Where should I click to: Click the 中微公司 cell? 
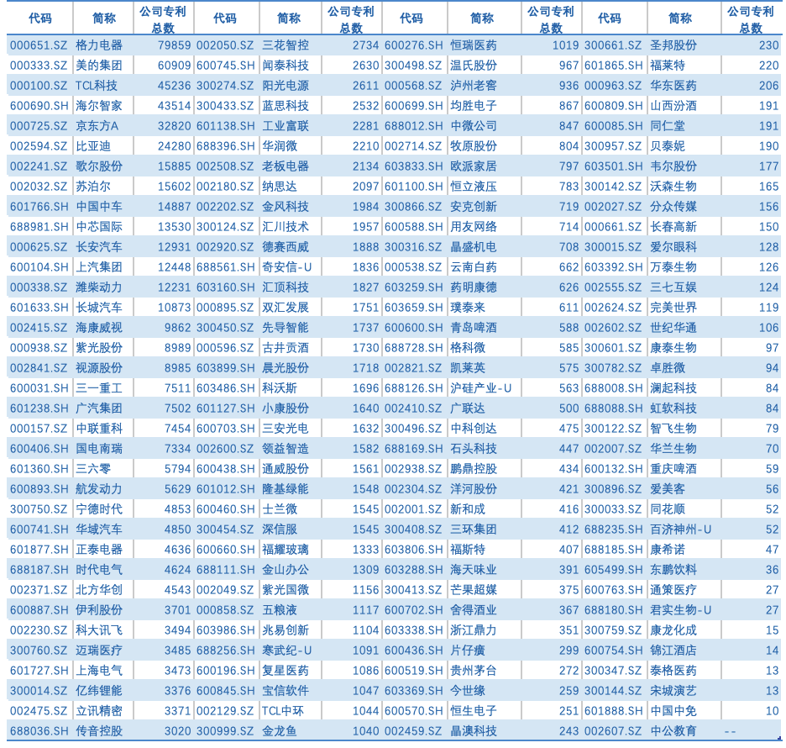[x=474, y=126]
